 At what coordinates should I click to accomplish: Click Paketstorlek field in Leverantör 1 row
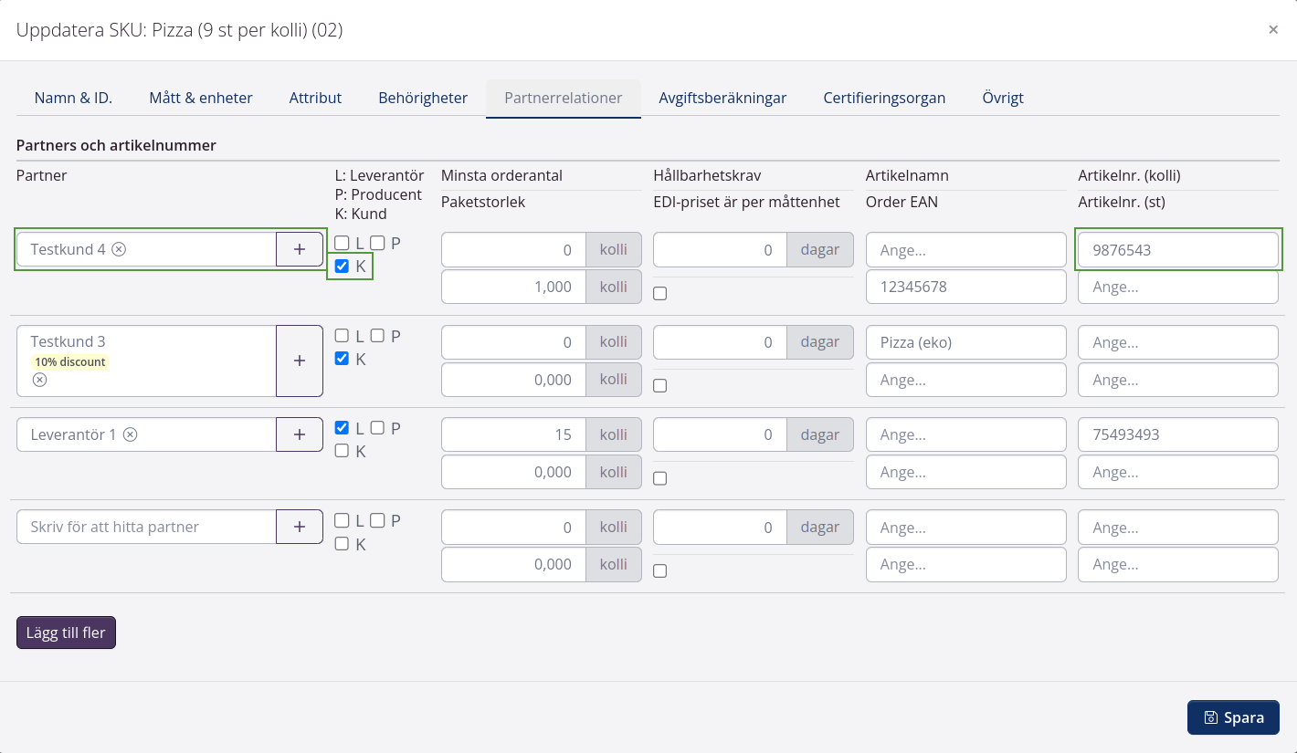pos(513,472)
